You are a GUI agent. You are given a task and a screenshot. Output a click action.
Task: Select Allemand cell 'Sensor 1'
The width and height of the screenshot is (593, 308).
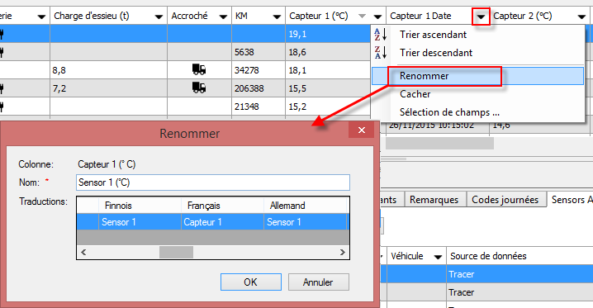coord(305,222)
